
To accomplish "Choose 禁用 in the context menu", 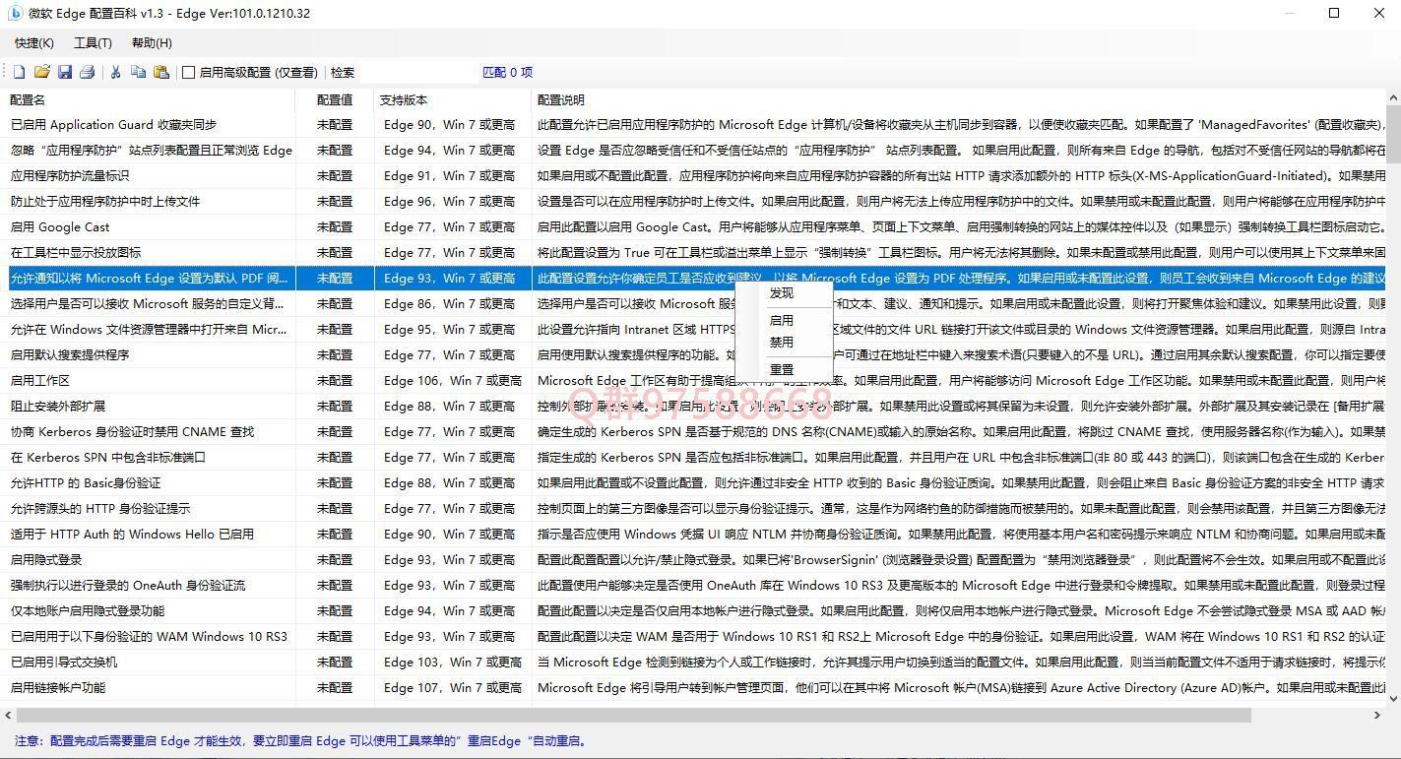I will click(x=785, y=342).
